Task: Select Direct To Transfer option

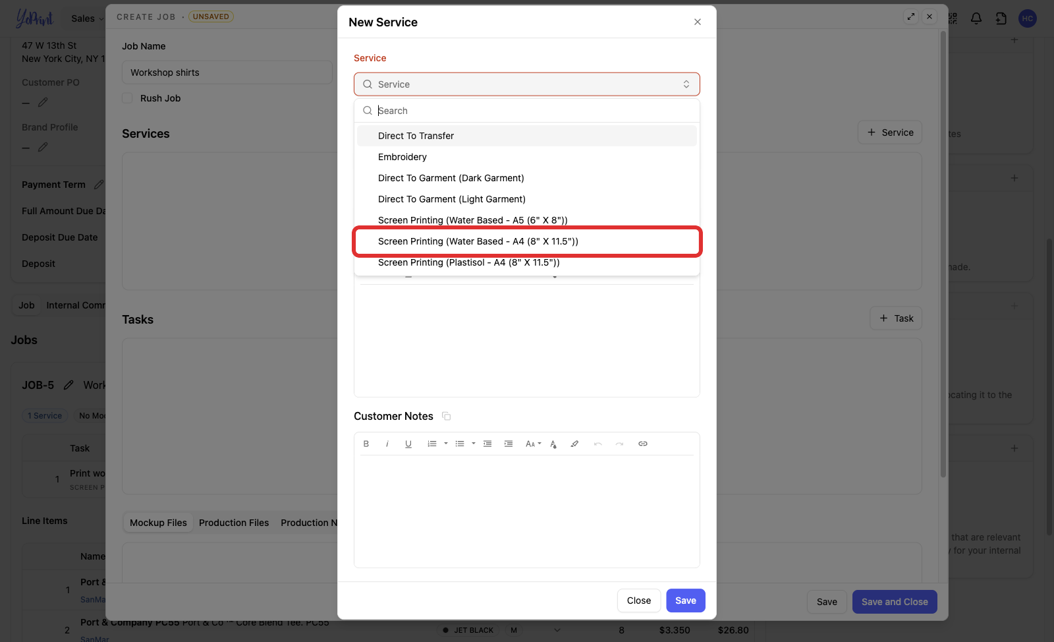Action: [x=527, y=136]
